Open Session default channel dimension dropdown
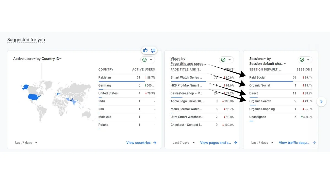The width and height of the screenshot is (330, 184). click(x=268, y=63)
